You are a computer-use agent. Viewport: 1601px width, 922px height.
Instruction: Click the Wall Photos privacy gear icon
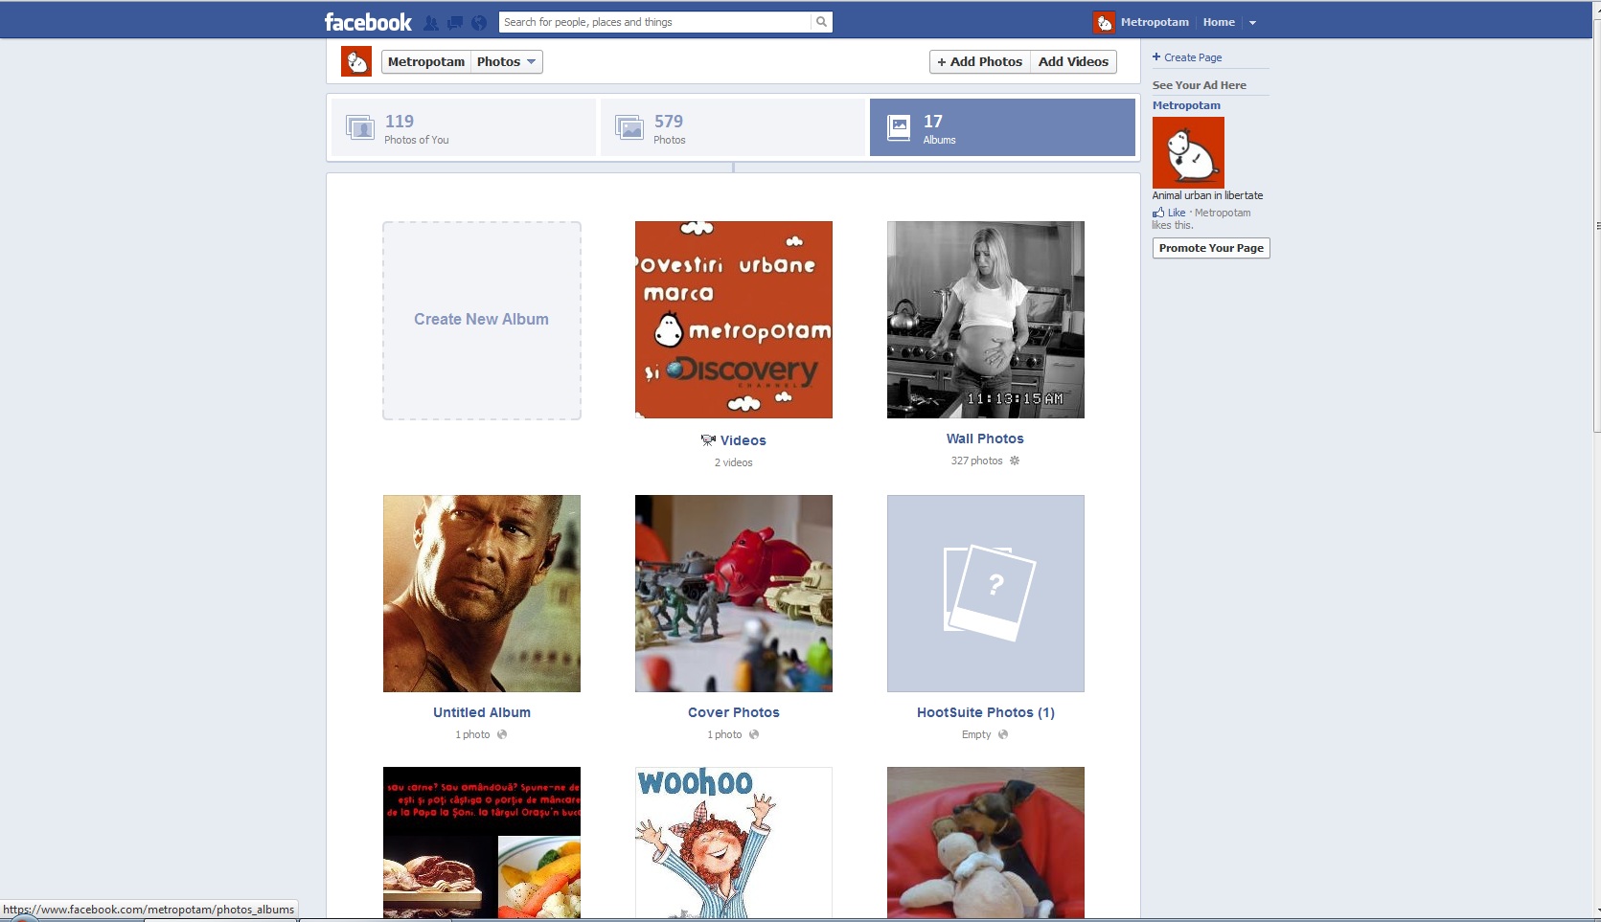[x=1015, y=461]
